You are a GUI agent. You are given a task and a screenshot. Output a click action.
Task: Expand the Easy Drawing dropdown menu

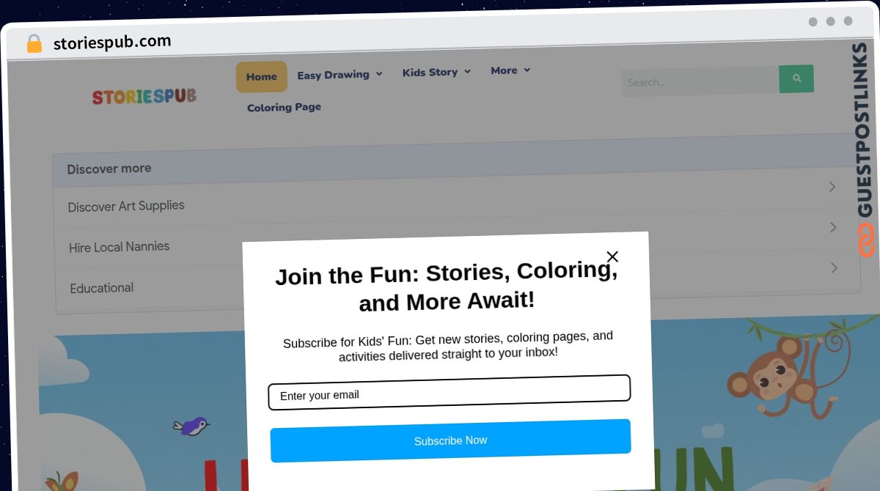(340, 74)
